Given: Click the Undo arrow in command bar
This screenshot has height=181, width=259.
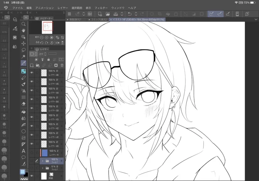Looking at the screenshot, I should pyautogui.click(x=129, y=14).
